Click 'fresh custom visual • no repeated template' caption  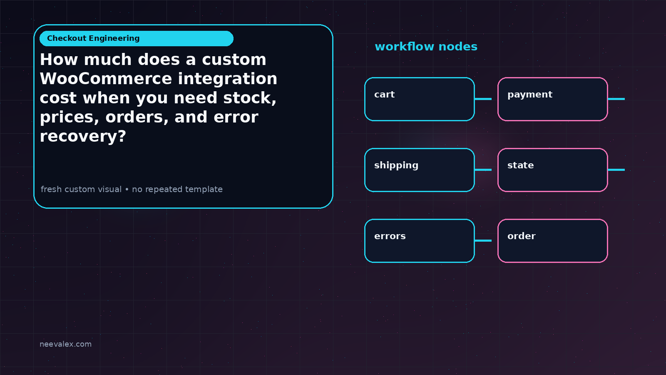pyautogui.click(x=132, y=189)
